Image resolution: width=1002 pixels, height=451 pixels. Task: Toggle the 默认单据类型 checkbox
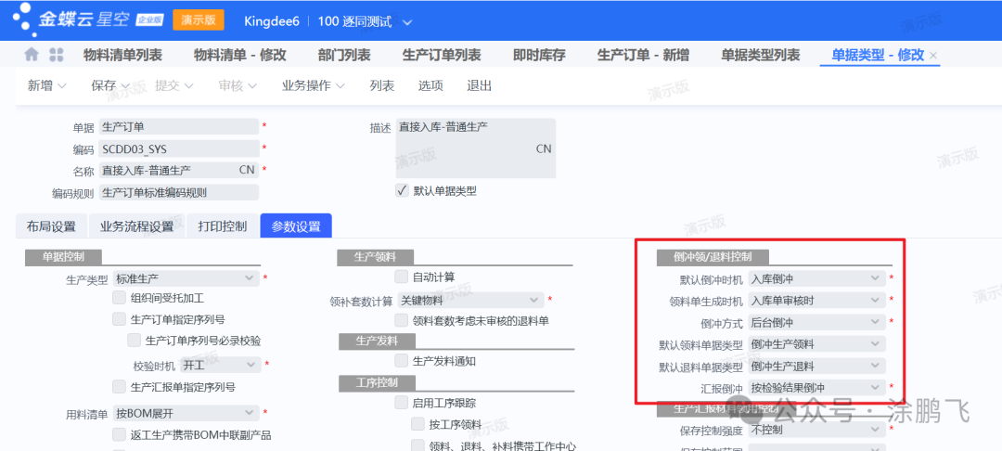(402, 190)
